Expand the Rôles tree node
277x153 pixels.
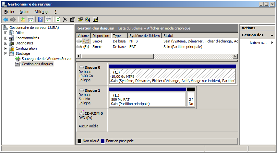(6, 33)
